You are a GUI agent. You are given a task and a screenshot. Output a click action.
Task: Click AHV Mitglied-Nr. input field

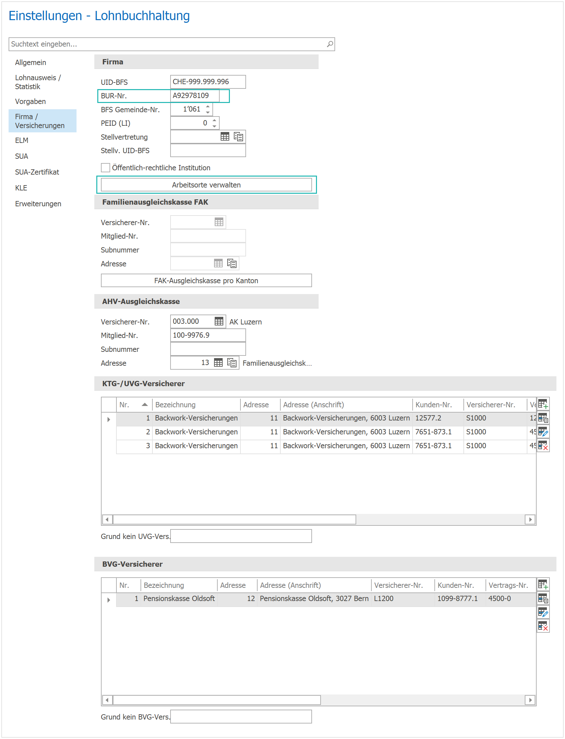coord(208,335)
